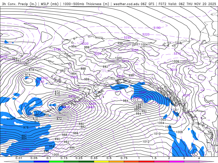Click the '0.35' legend value
Image resolution: width=218 pixels, height=163 pixels.
click(94, 158)
